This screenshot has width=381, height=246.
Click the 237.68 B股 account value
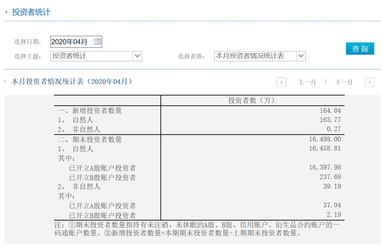coord(330,177)
